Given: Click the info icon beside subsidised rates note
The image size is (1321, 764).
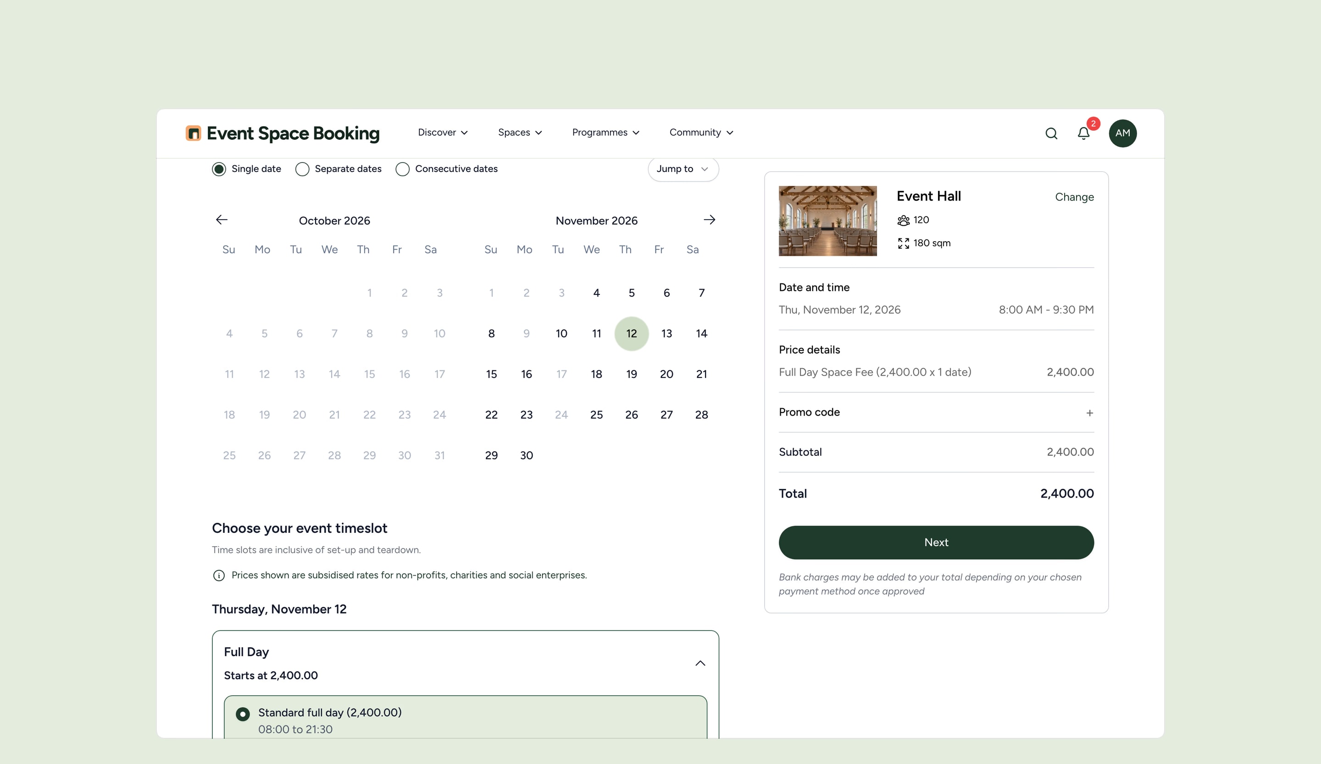Looking at the screenshot, I should pyautogui.click(x=219, y=576).
